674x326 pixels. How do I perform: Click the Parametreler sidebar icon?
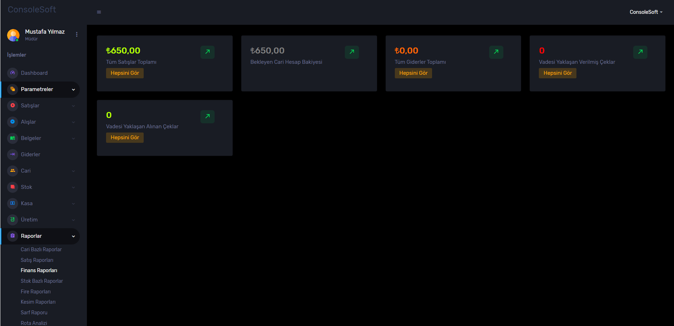[12, 89]
